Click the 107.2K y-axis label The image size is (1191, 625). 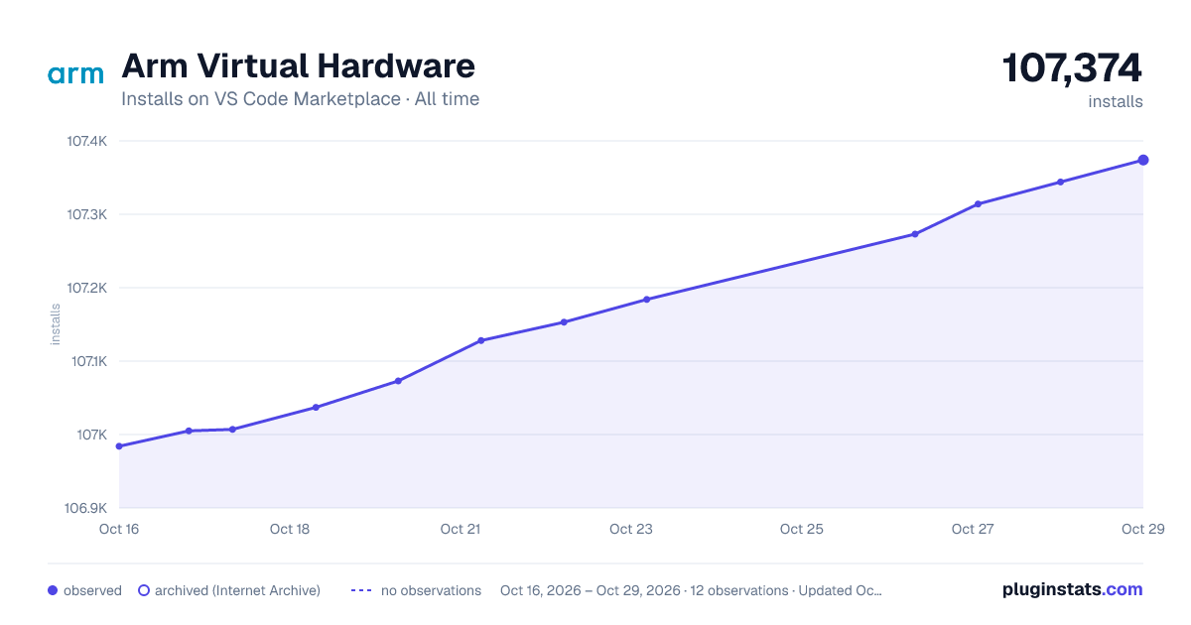click(86, 288)
